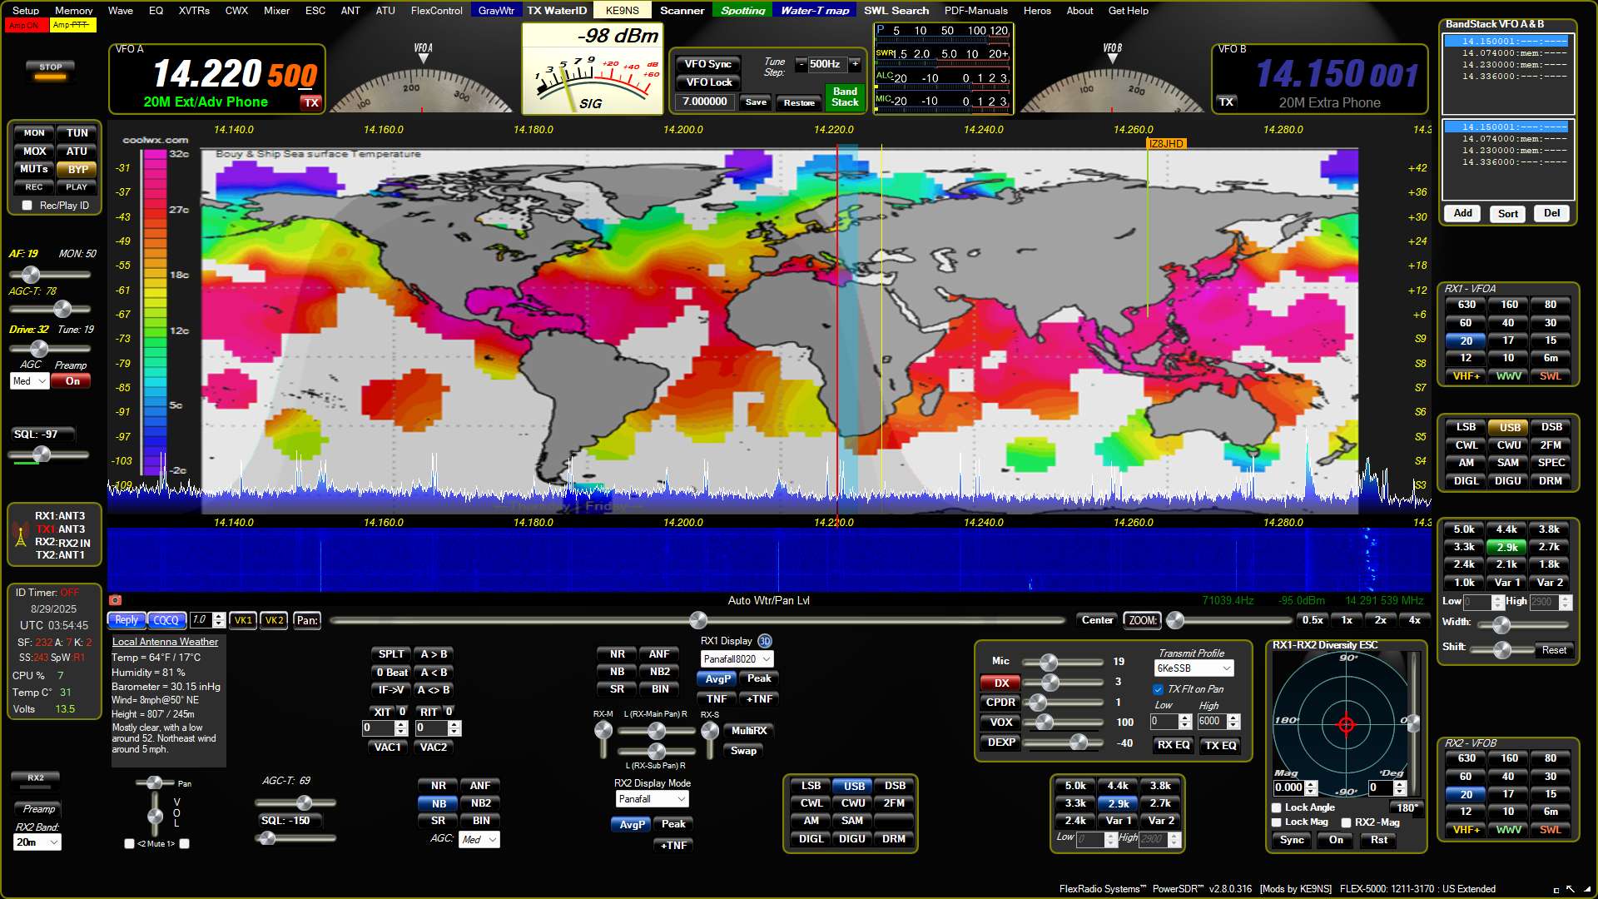The image size is (1598, 899).
Task: Click the Band Stack button
Action: [844, 97]
